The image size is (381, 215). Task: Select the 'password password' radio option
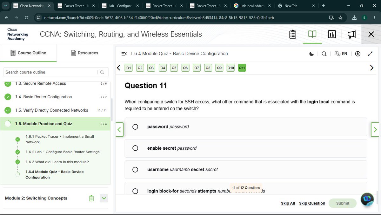pyautogui.click(x=135, y=127)
